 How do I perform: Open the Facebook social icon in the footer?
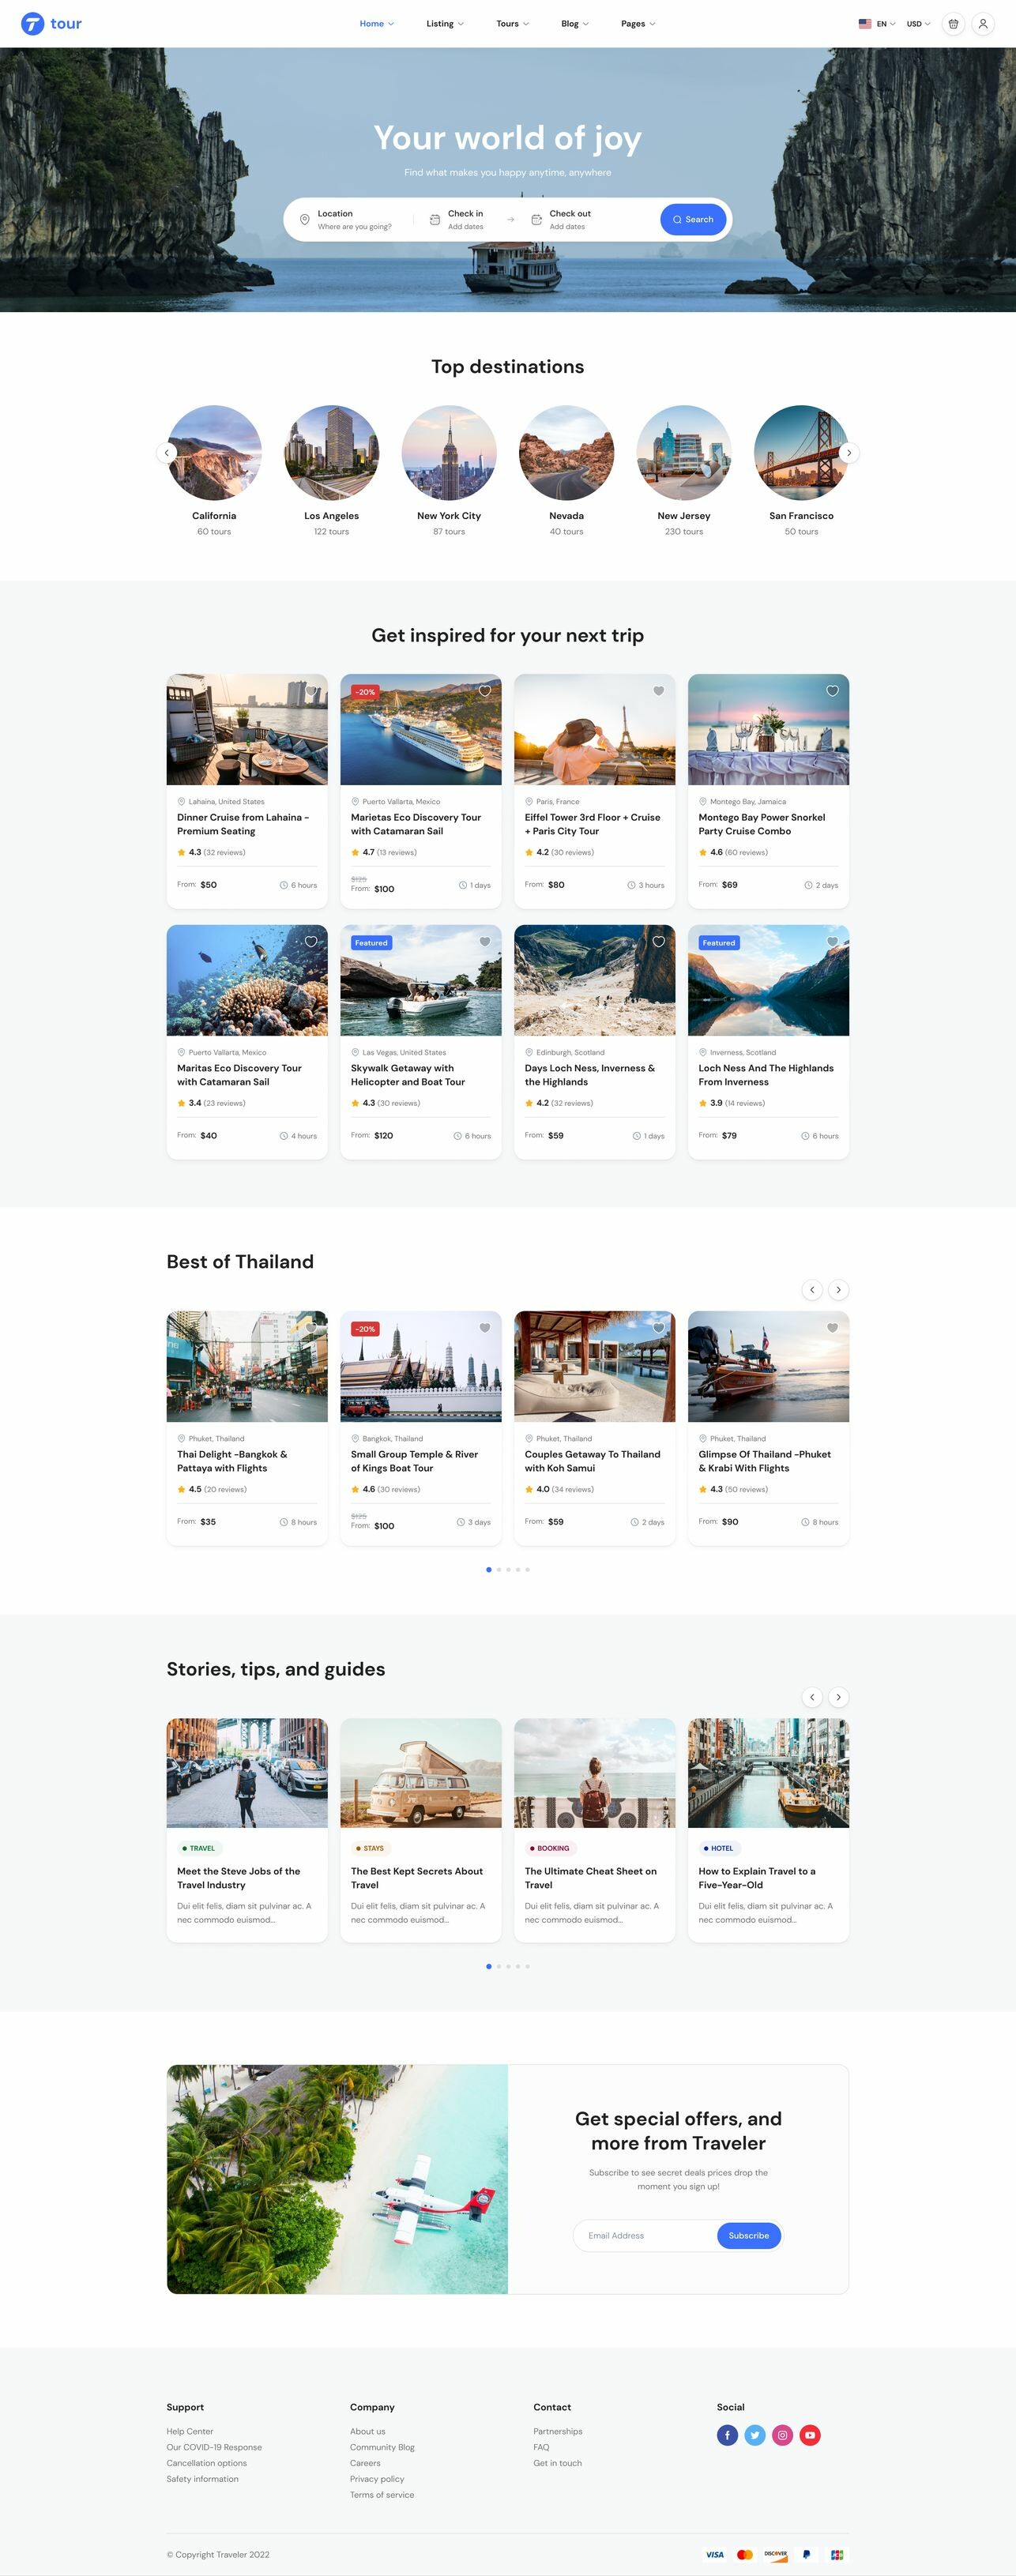727,2435
